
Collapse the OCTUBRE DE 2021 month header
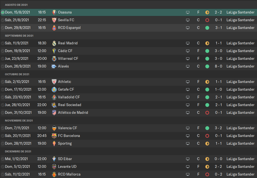(x=17, y=74)
